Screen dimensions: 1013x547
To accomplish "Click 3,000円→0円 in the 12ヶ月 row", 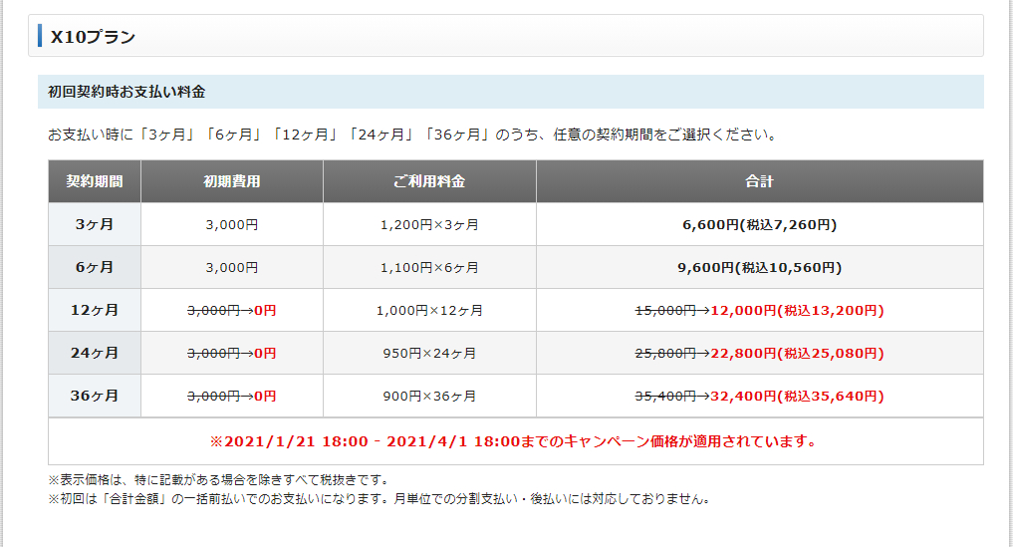I will 232,310.
